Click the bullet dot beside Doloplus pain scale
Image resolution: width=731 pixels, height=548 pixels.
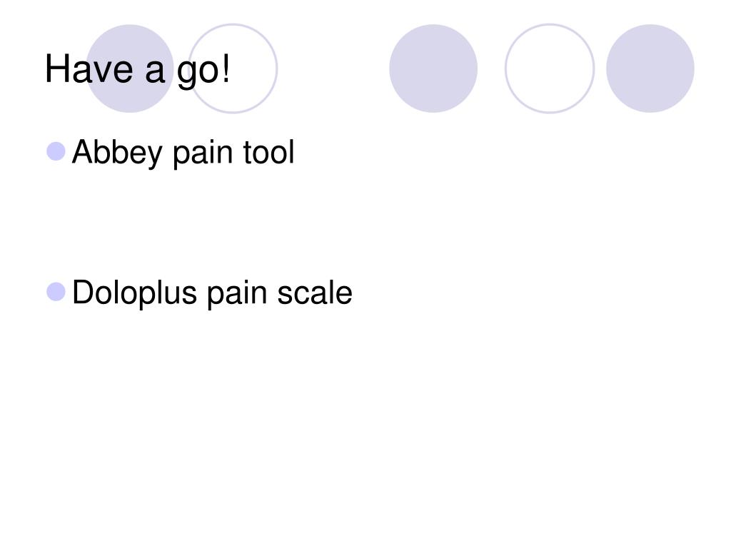click(56, 292)
